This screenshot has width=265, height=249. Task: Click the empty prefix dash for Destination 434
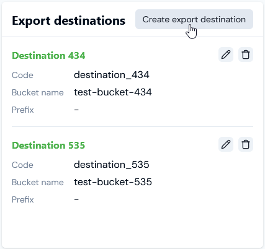click(76, 110)
